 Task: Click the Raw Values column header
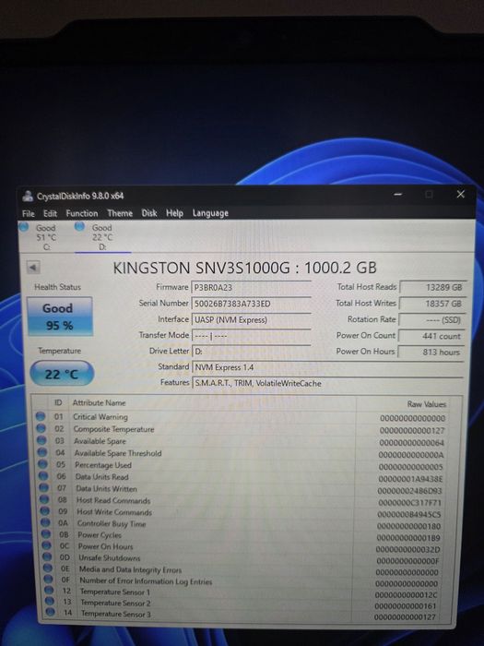coord(426,404)
